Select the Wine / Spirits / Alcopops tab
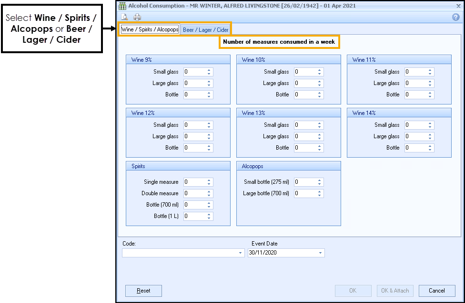The image size is (465, 303). pyautogui.click(x=150, y=29)
